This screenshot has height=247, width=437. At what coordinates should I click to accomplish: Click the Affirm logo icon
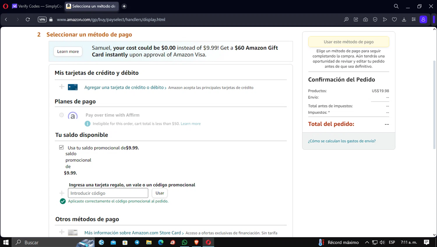(73, 115)
